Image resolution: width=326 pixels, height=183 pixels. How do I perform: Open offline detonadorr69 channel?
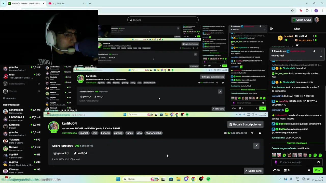tap(22, 84)
